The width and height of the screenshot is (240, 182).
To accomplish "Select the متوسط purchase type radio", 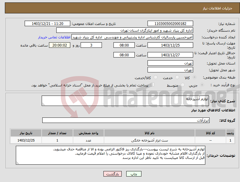I will pos(183,85).
